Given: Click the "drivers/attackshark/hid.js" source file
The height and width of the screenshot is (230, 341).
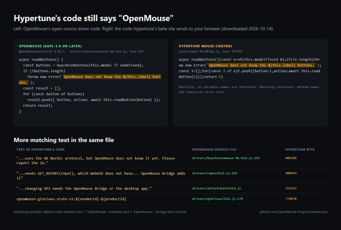Looking at the screenshot, I should click(x=217, y=189).
